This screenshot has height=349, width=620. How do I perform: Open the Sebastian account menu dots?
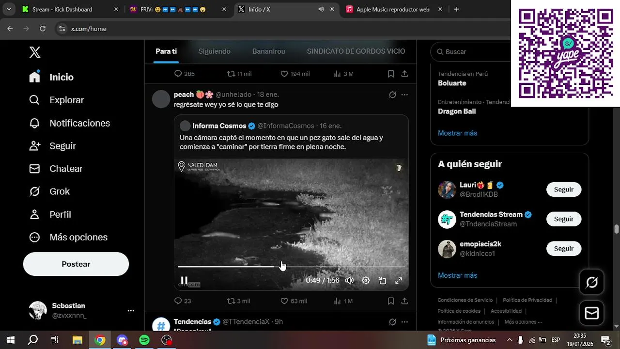point(131,310)
